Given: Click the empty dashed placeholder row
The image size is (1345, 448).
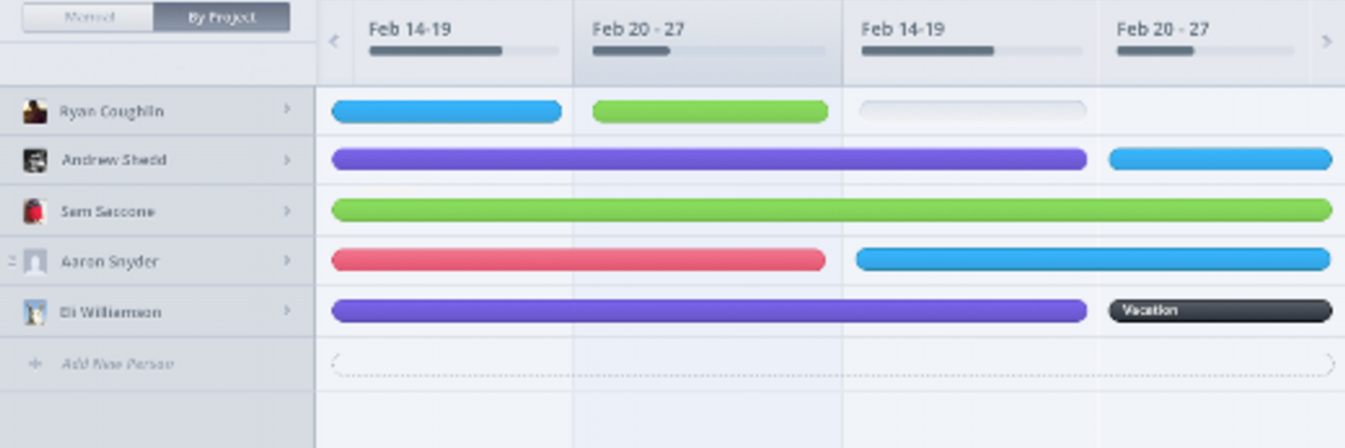Looking at the screenshot, I should 831,364.
